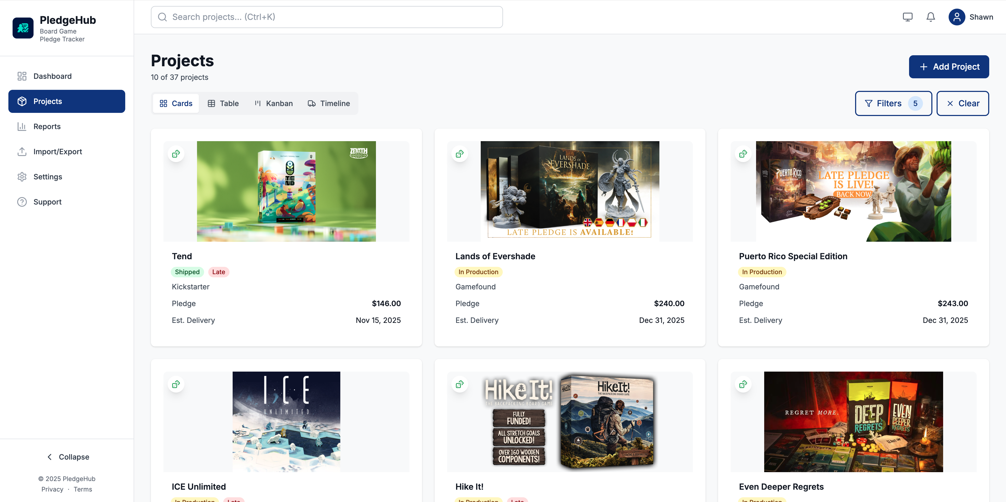Open the Kanban view
This screenshot has width=1006, height=502.
click(x=273, y=103)
